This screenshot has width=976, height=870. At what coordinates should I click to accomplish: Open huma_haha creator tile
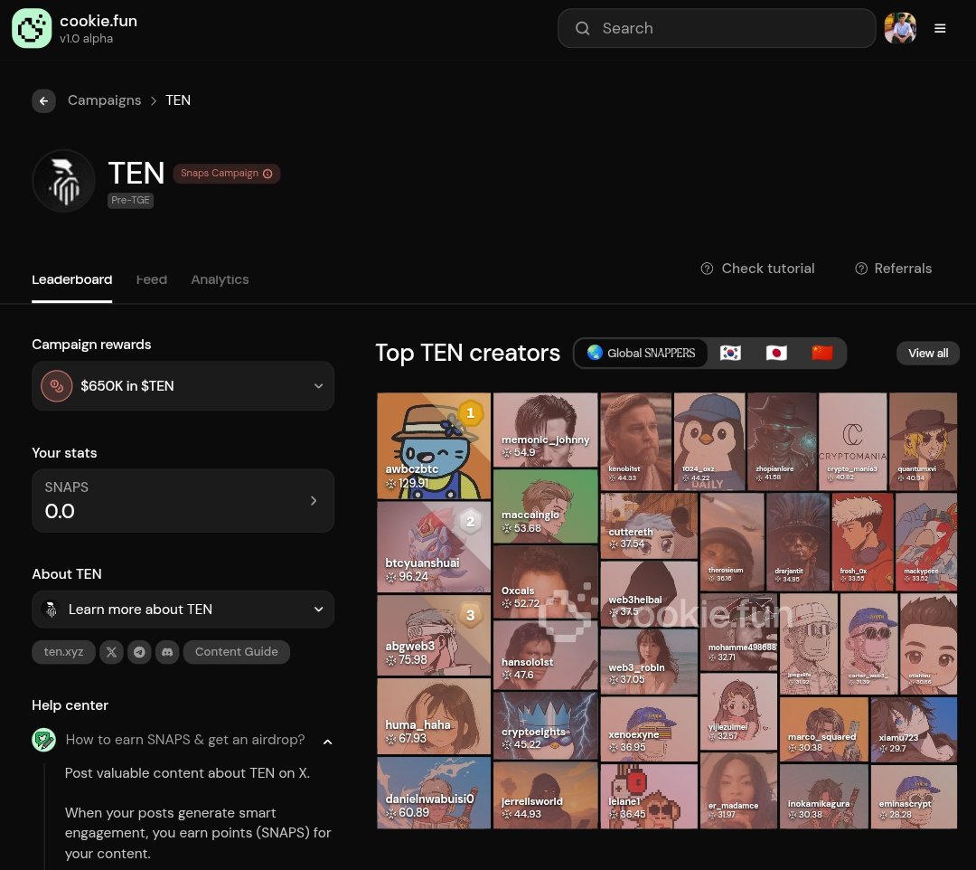pyautogui.click(x=434, y=716)
